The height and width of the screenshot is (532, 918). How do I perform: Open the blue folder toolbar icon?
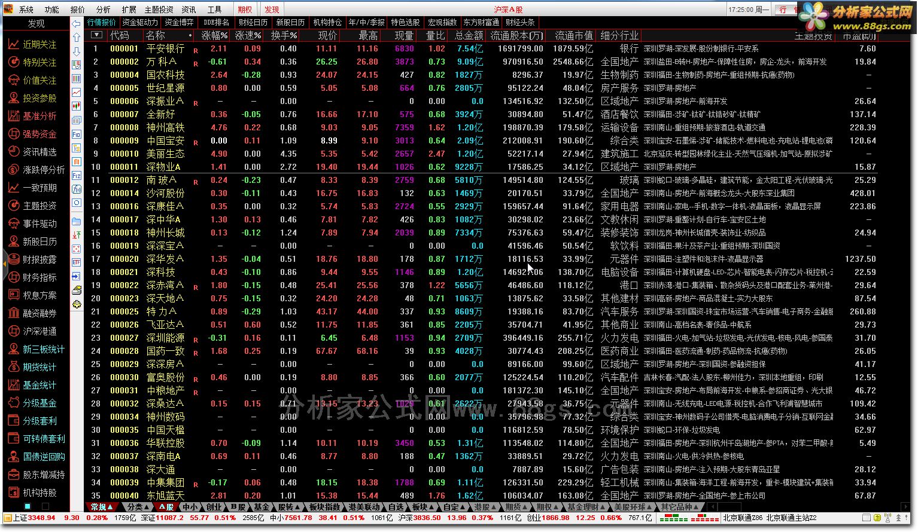[x=76, y=221]
